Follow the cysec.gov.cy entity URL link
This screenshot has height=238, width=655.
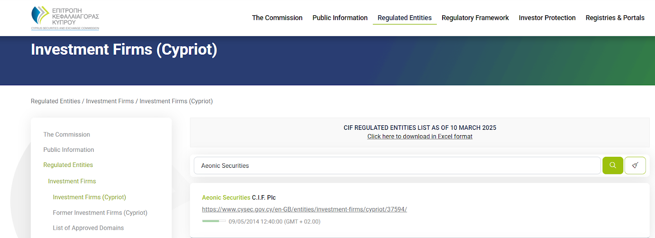point(304,209)
